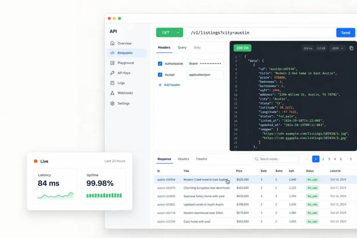Click title Charming bungalow near downtown
This screenshot has height=238, width=357.
pos(206,188)
